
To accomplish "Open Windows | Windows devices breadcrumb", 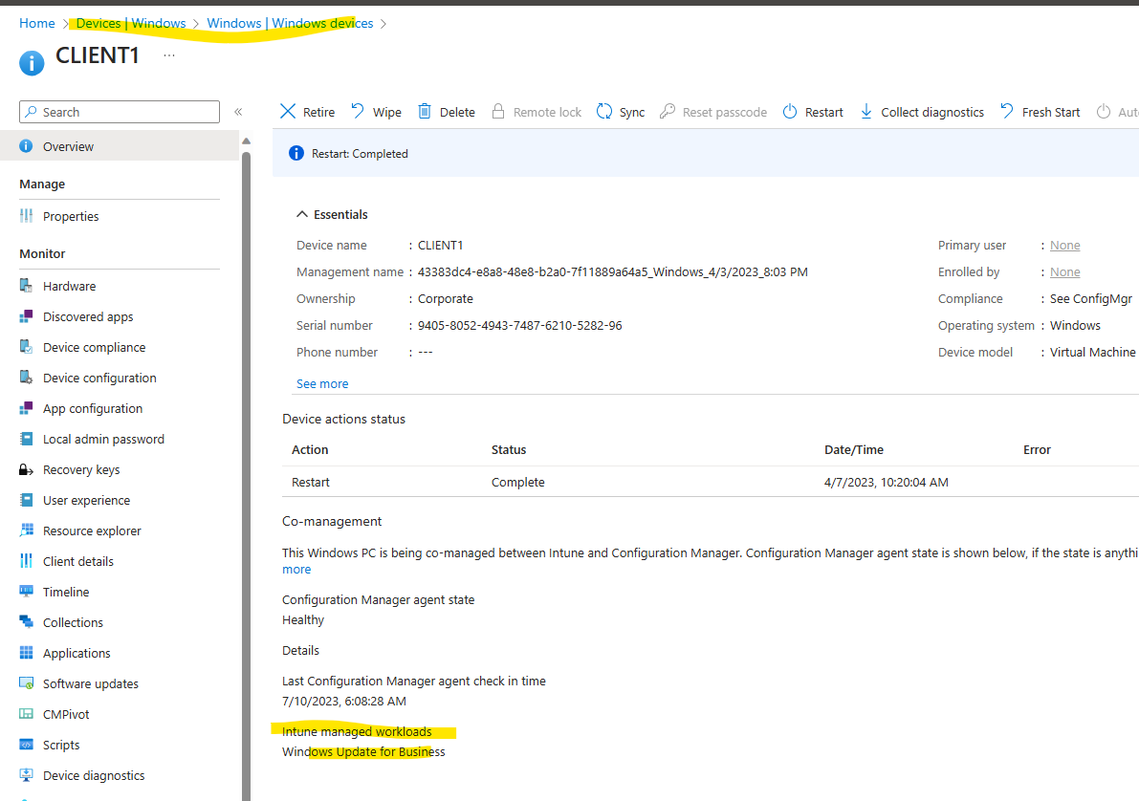I will coord(290,23).
